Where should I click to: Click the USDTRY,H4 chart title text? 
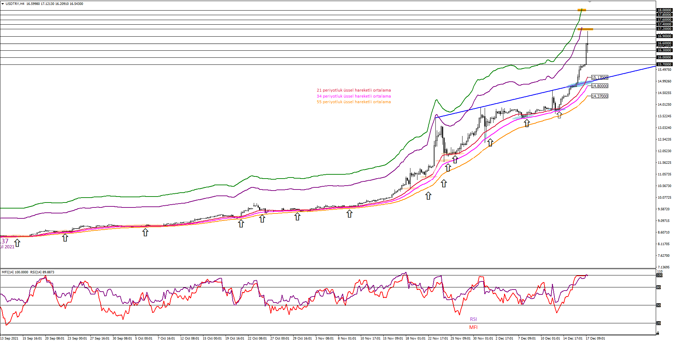[x=15, y=4]
